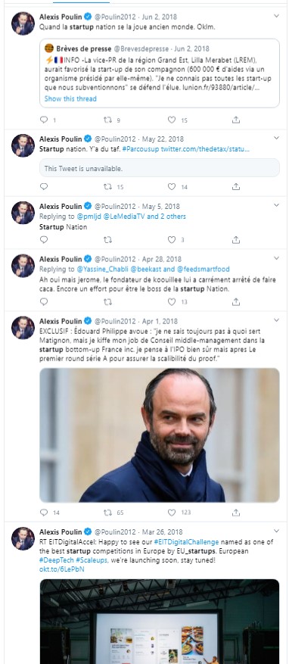Viewport: 289px width, 664px height.
Task: Like the Apr 28 tweet with 13 likes
Action: (x=172, y=302)
